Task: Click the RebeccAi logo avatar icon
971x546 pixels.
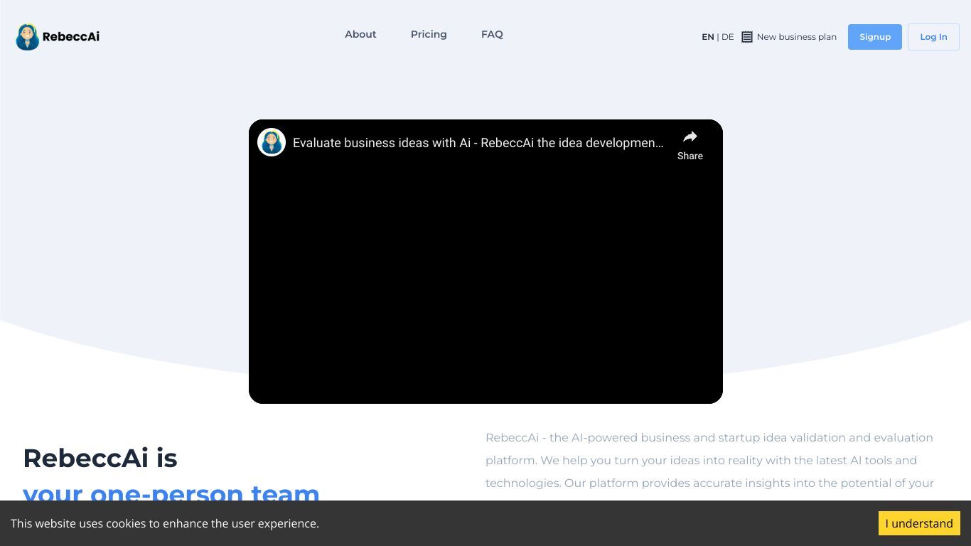Action: click(28, 37)
